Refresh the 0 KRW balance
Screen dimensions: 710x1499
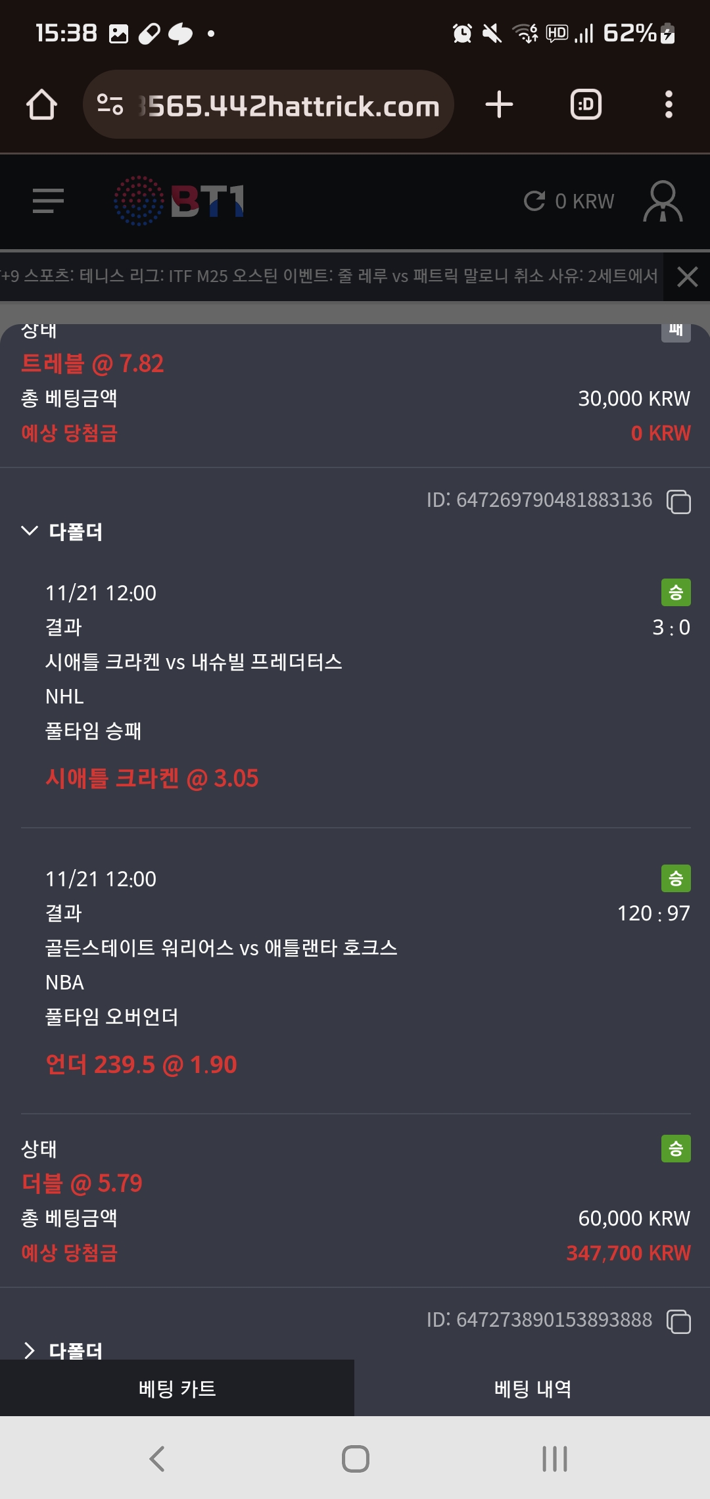coord(534,201)
